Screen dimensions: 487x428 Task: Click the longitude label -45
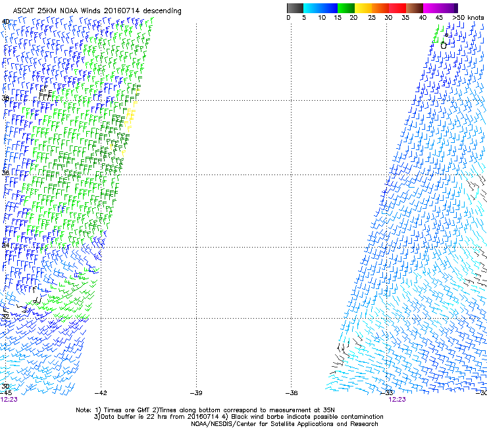tap(5, 393)
